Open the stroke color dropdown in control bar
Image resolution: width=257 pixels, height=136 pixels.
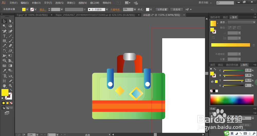coord(35,9)
